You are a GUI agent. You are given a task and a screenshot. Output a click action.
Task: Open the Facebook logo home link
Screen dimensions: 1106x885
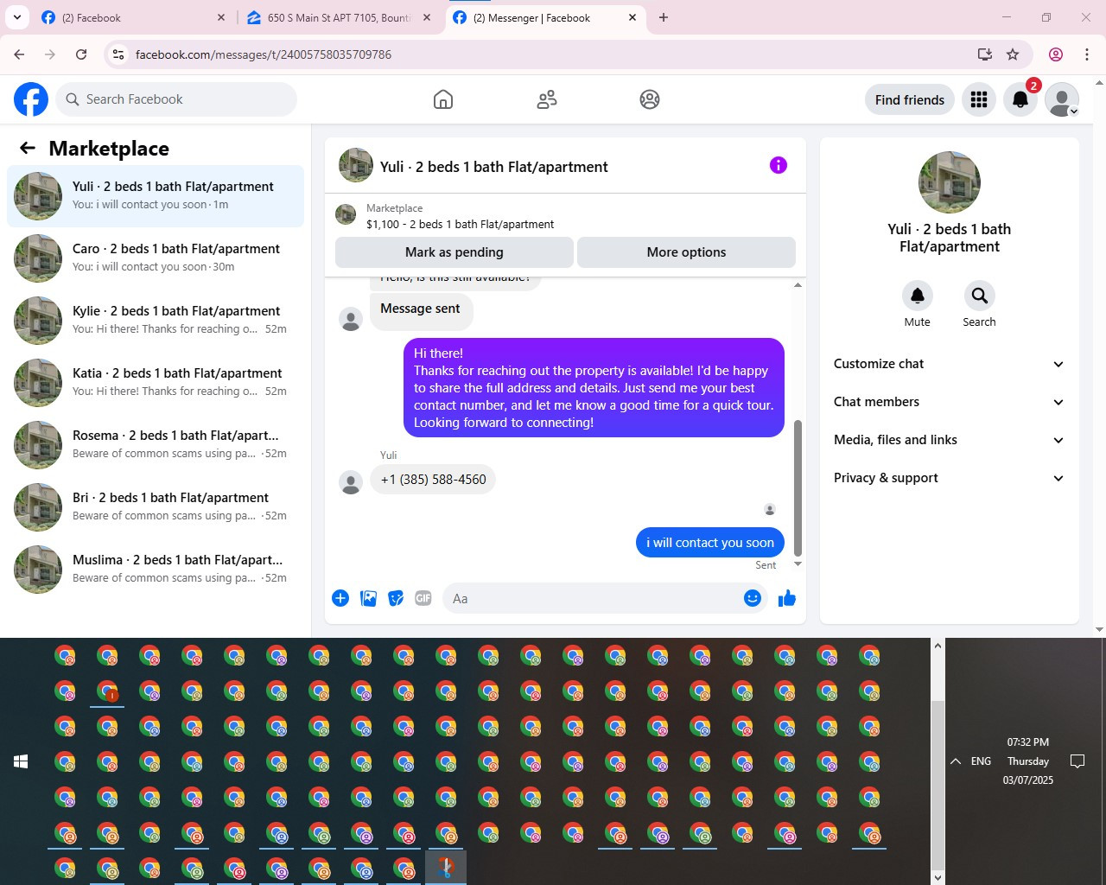pos(31,99)
